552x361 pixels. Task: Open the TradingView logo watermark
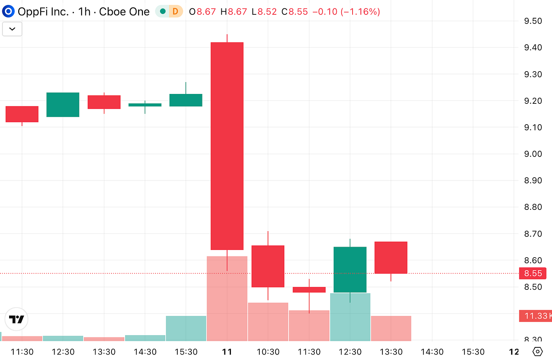[x=16, y=319]
